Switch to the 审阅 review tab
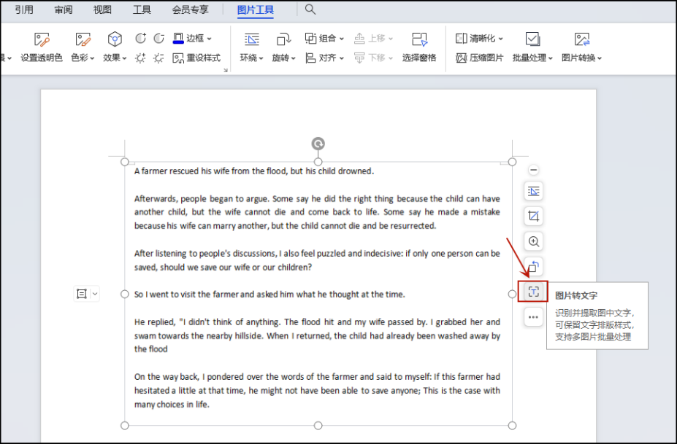Image resolution: width=677 pixels, height=444 pixels. (x=64, y=9)
